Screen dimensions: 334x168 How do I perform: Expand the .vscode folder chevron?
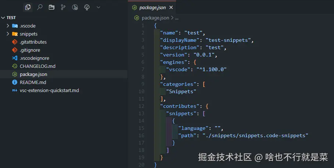[x=8, y=26]
